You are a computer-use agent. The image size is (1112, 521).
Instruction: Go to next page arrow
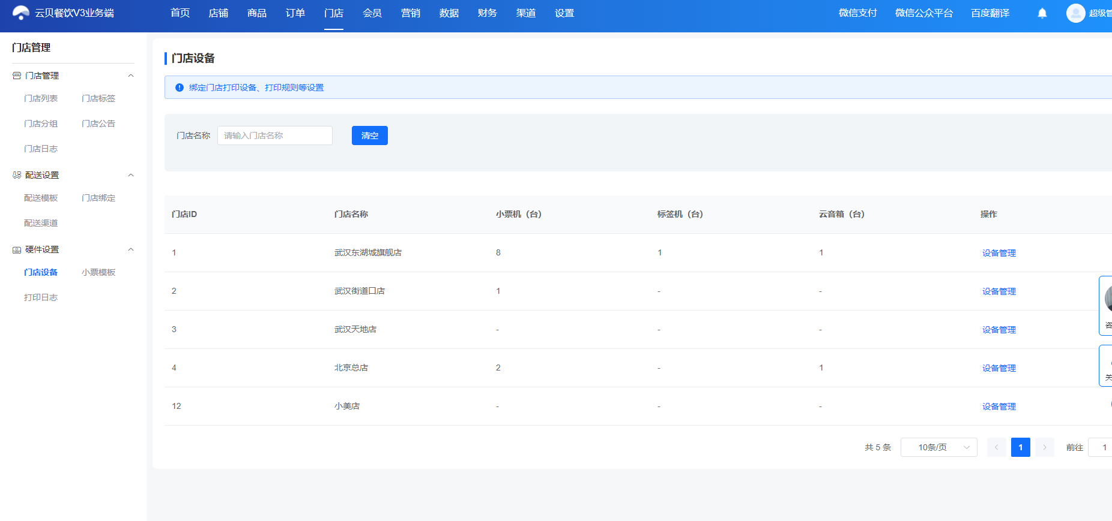(1045, 447)
